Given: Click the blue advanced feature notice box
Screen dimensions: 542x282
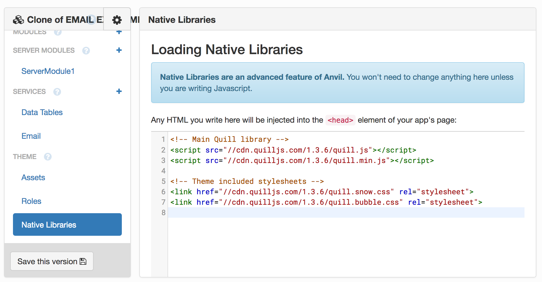Looking at the screenshot, I should click(338, 83).
